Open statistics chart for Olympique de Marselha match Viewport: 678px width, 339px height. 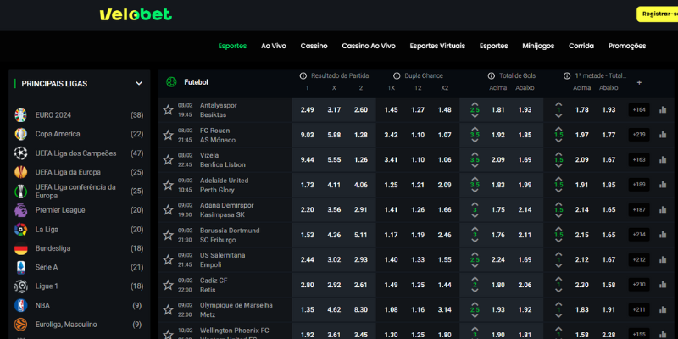pos(663,310)
